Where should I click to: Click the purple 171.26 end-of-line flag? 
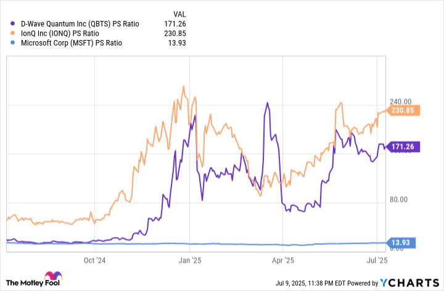pyautogui.click(x=405, y=147)
